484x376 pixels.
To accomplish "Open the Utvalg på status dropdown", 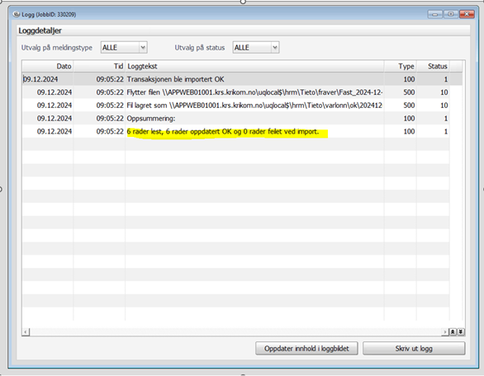I will [275, 48].
